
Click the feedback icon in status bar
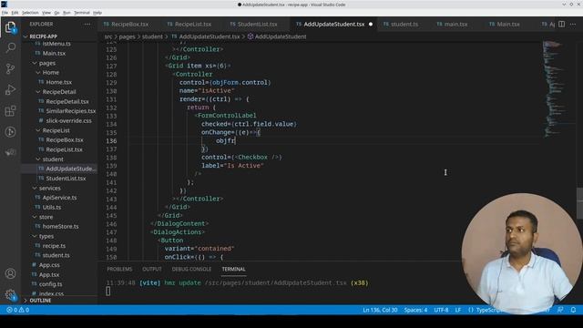click(x=560, y=310)
